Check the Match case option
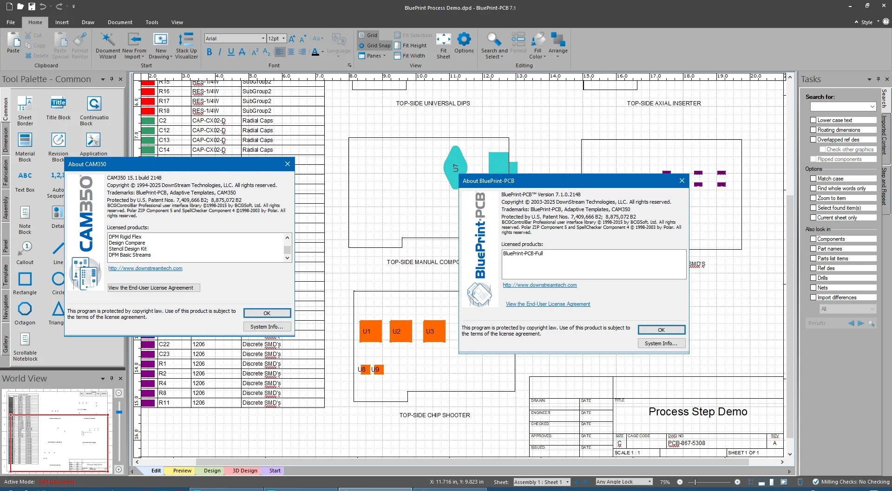Viewport: 892px width, 491px height. tap(813, 179)
